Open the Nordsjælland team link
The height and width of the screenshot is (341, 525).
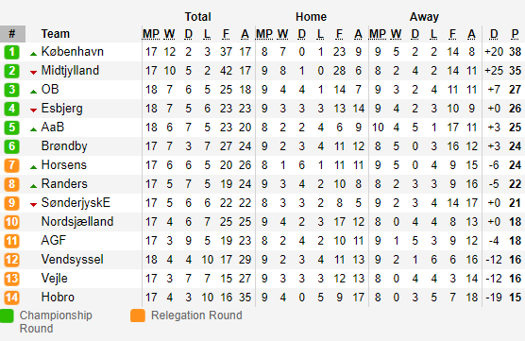77,221
